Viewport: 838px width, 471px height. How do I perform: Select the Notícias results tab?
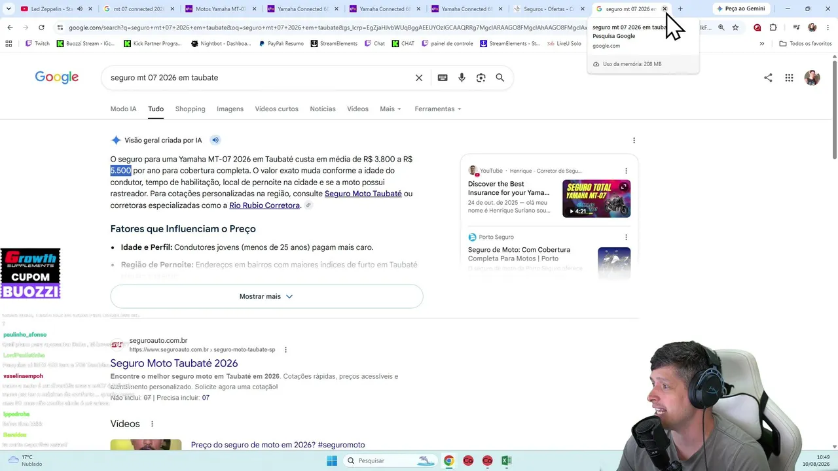[x=323, y=109]
